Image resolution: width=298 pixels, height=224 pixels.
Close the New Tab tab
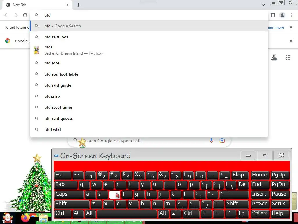click(68, 5)
